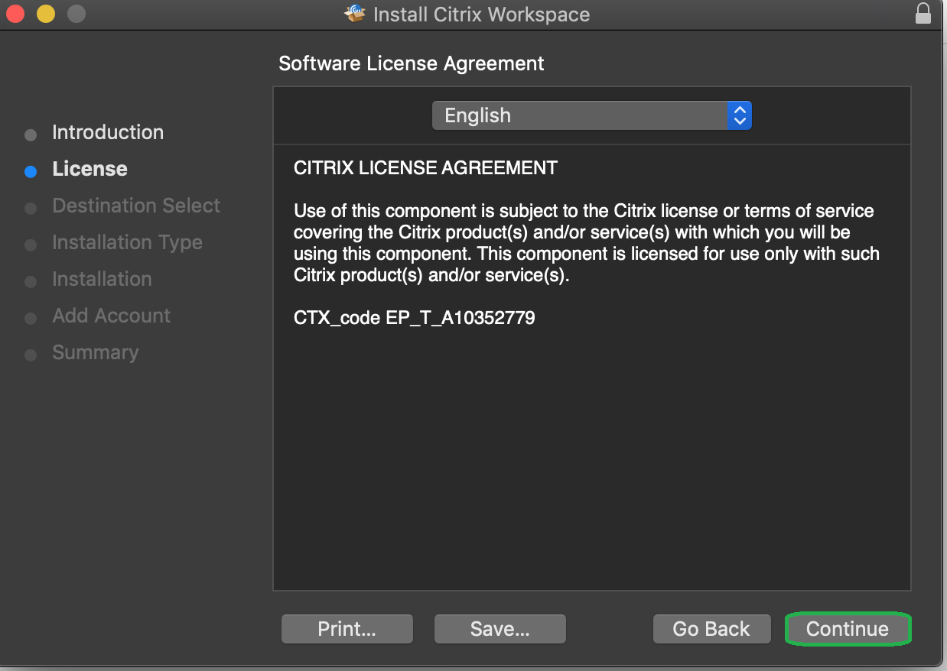
Task: Open the English language dropdown
Action: click(x=592, y=115)
